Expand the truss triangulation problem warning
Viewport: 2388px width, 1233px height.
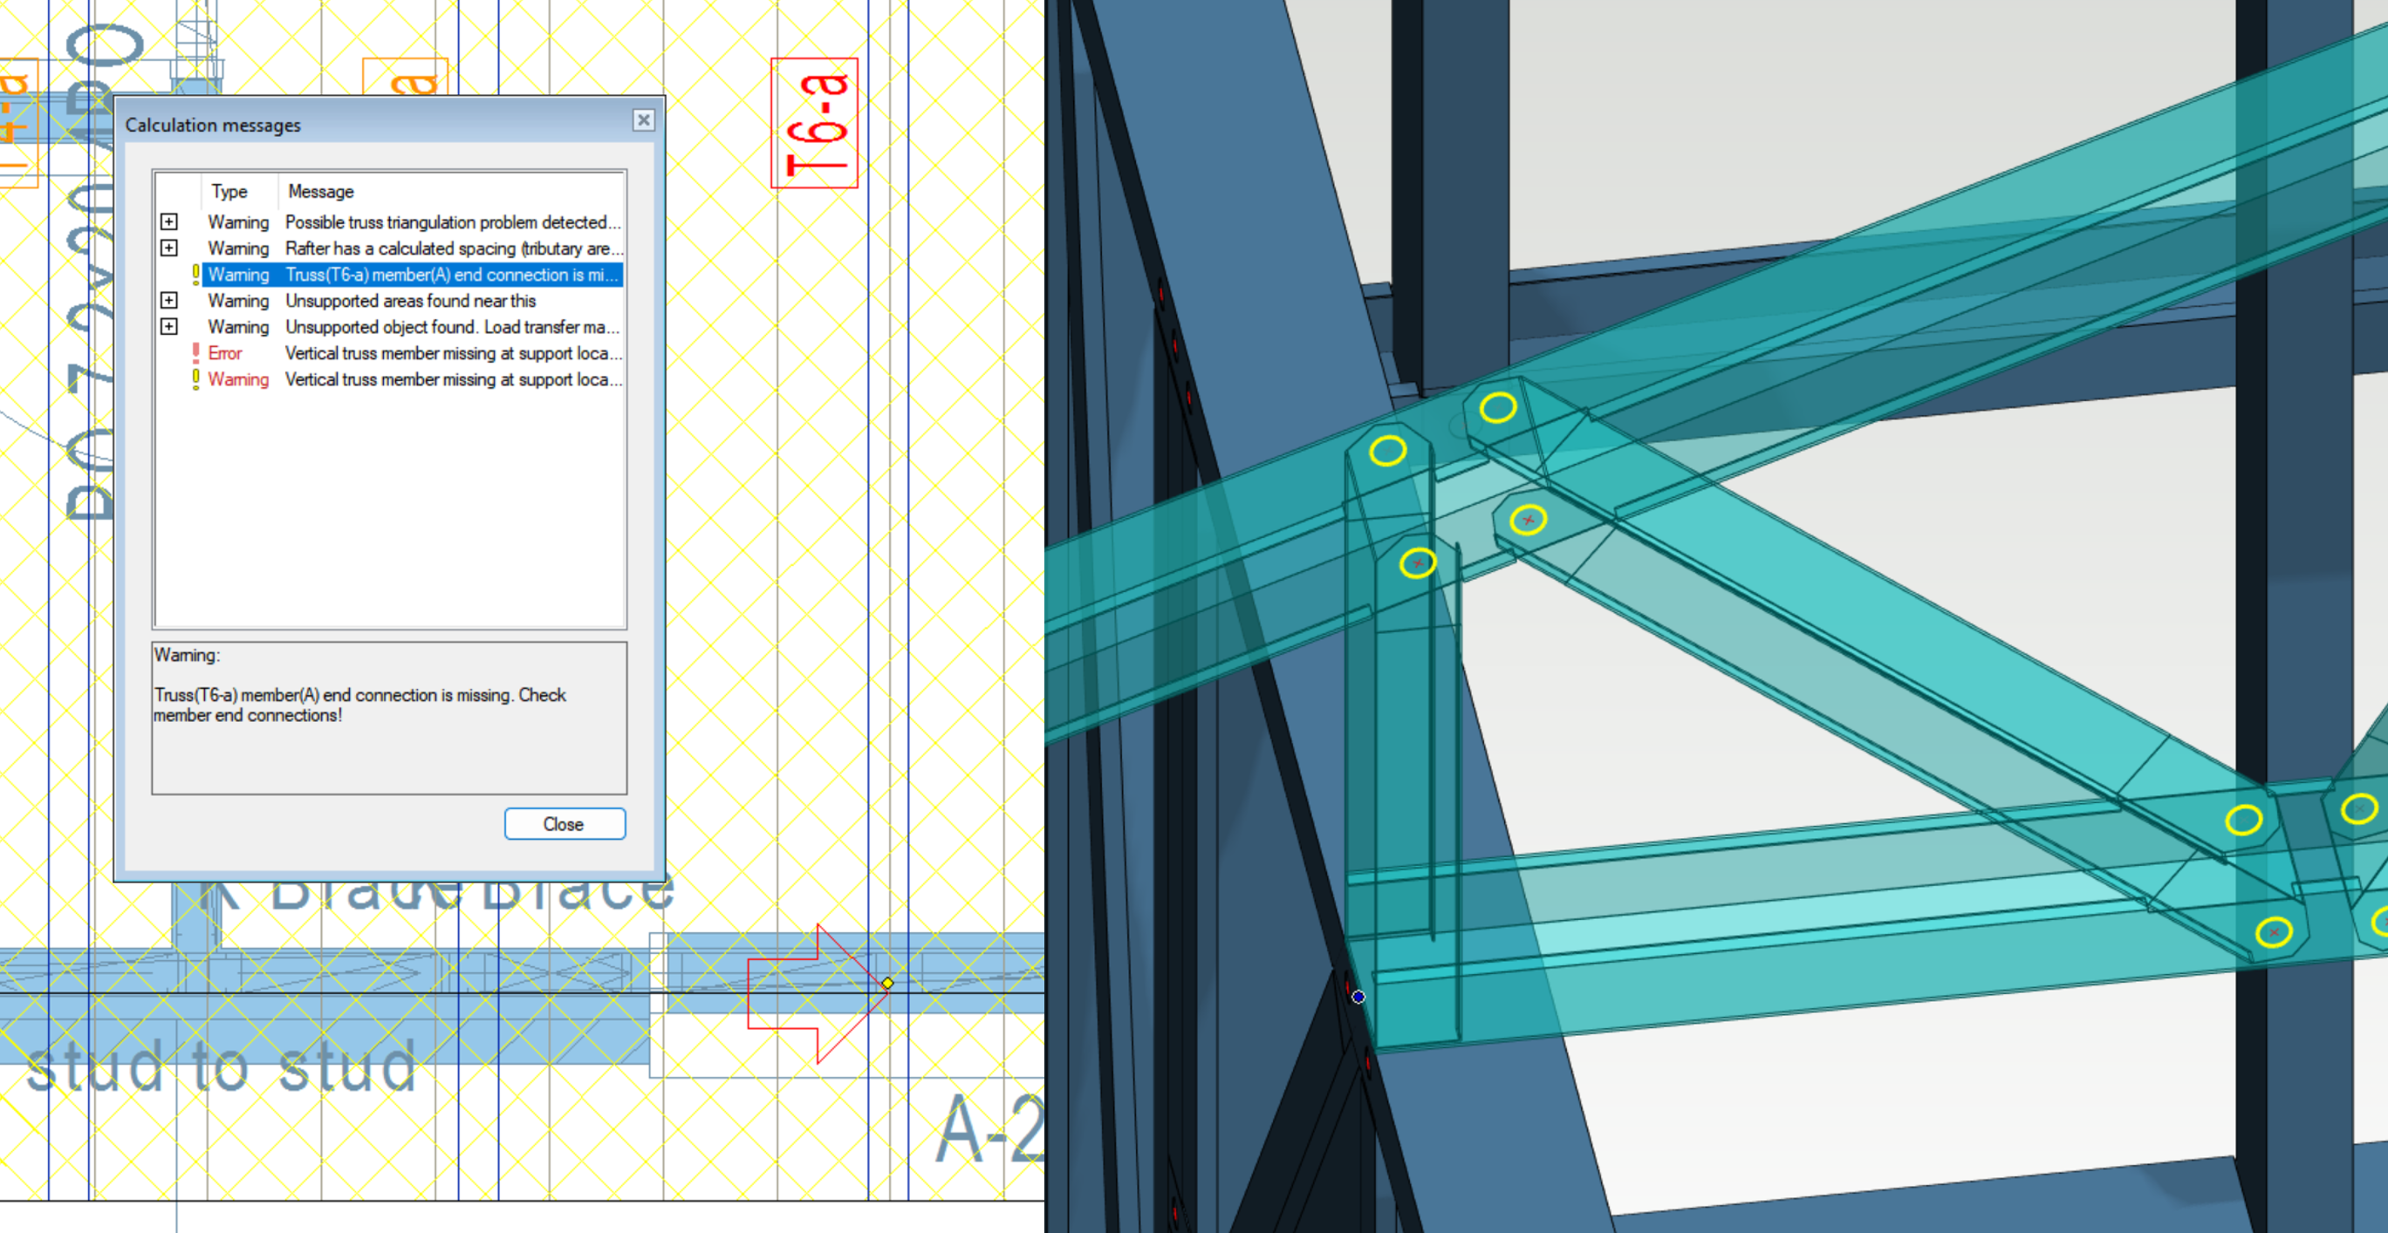(169, 222)
